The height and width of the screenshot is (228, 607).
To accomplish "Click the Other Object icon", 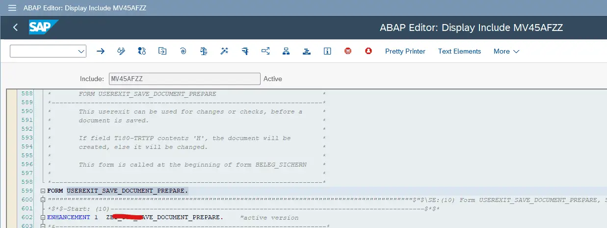I will click(x=162, y=51).
